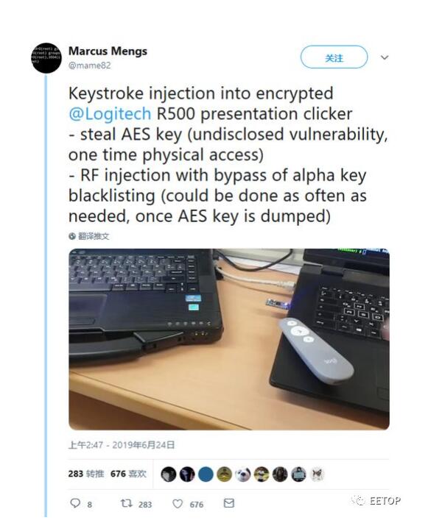442x523 pixels.
Task: Click the 关注 follow button
Action: (334, 57)
